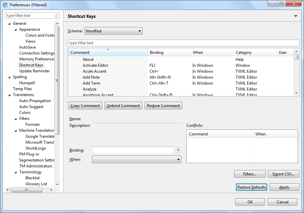Image resolution: width=304 pixels, height=213 pixels.
Task: Click the Copy Command button
Action: coord(85,106)
